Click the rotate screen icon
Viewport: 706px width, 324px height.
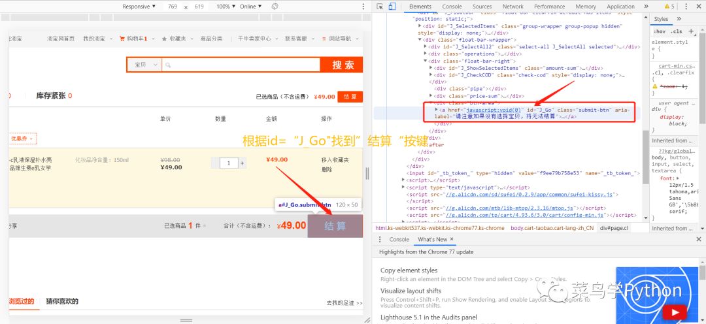click(275, 7)
